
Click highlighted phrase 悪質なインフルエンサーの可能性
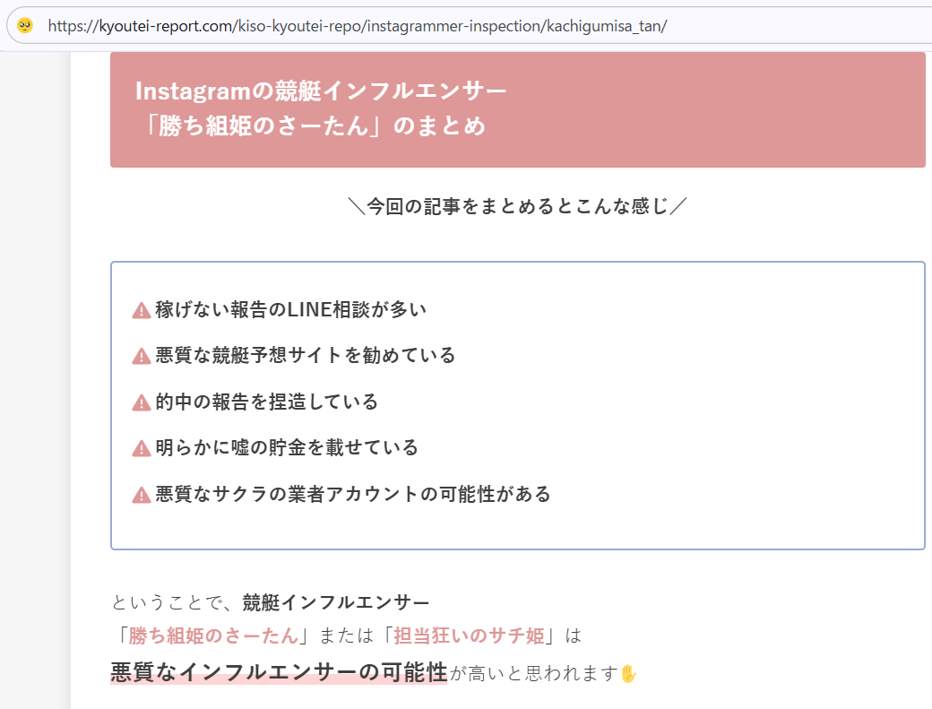tap(278, 672)
